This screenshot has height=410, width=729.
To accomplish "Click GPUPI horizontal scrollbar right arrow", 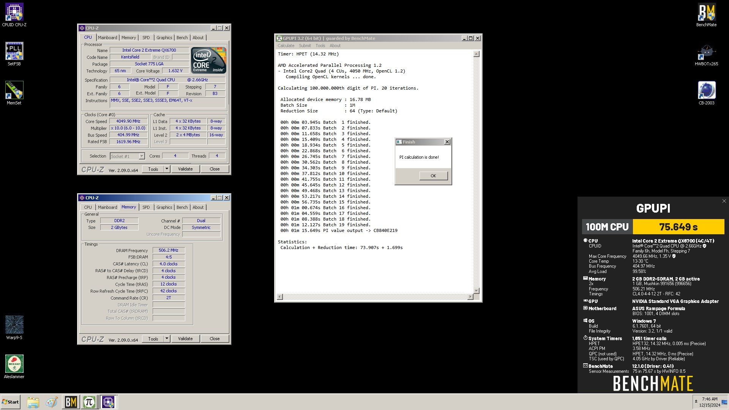I will coord(470,296).
